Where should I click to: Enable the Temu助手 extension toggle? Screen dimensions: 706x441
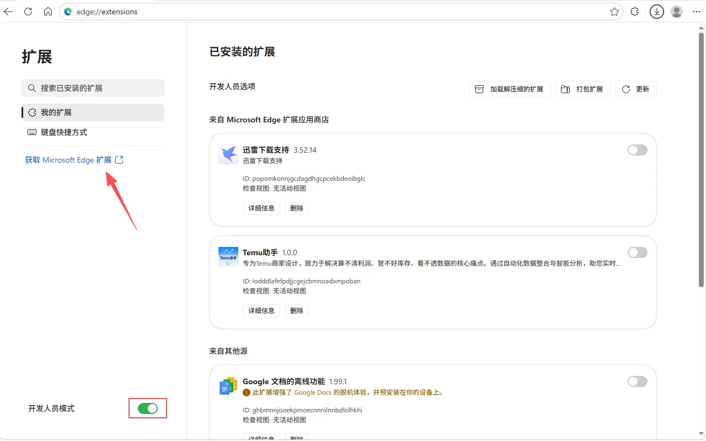637,252
